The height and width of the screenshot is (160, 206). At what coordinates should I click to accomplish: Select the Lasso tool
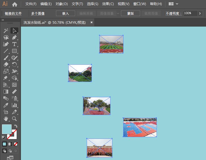(6, 38)
